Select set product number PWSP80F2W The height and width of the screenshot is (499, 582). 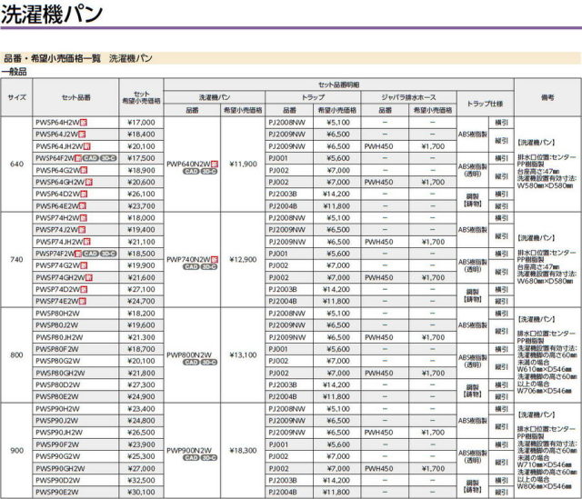coord(57,349)
